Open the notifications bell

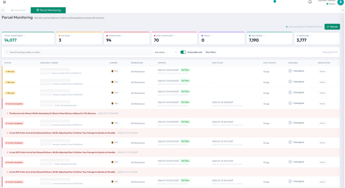tap(310, 2)
